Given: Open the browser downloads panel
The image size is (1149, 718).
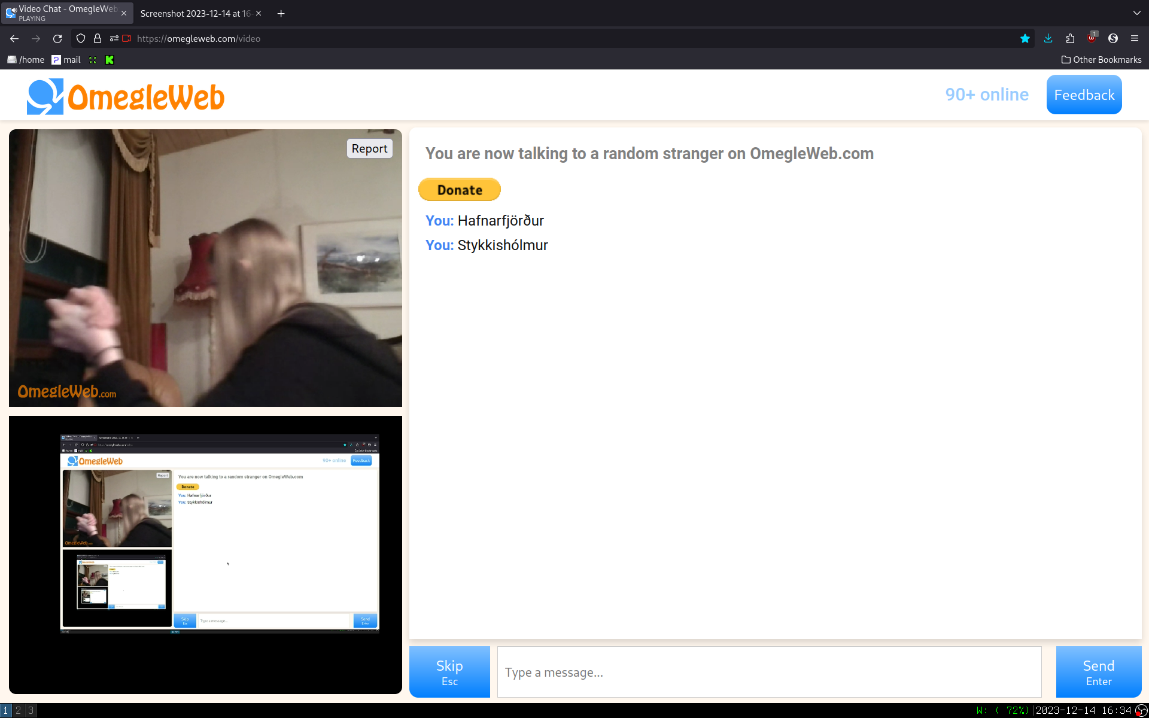Looking at the screenshot, I should (x=1048, y=38).
